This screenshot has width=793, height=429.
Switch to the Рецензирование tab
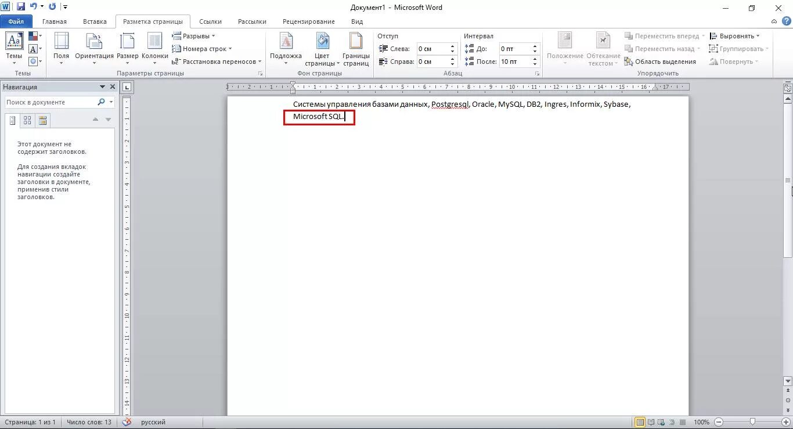309,21
